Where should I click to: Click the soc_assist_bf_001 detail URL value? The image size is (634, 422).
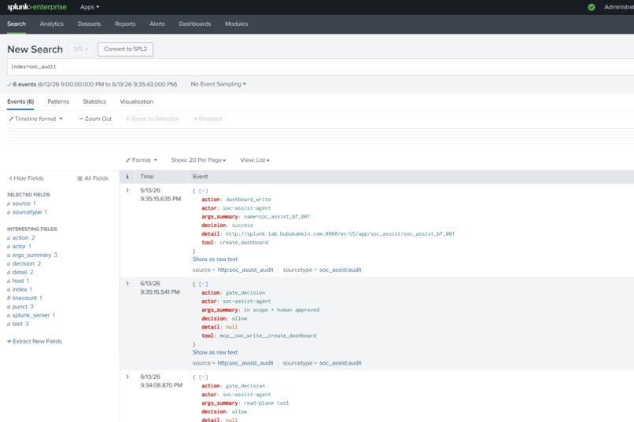point(340,234)
